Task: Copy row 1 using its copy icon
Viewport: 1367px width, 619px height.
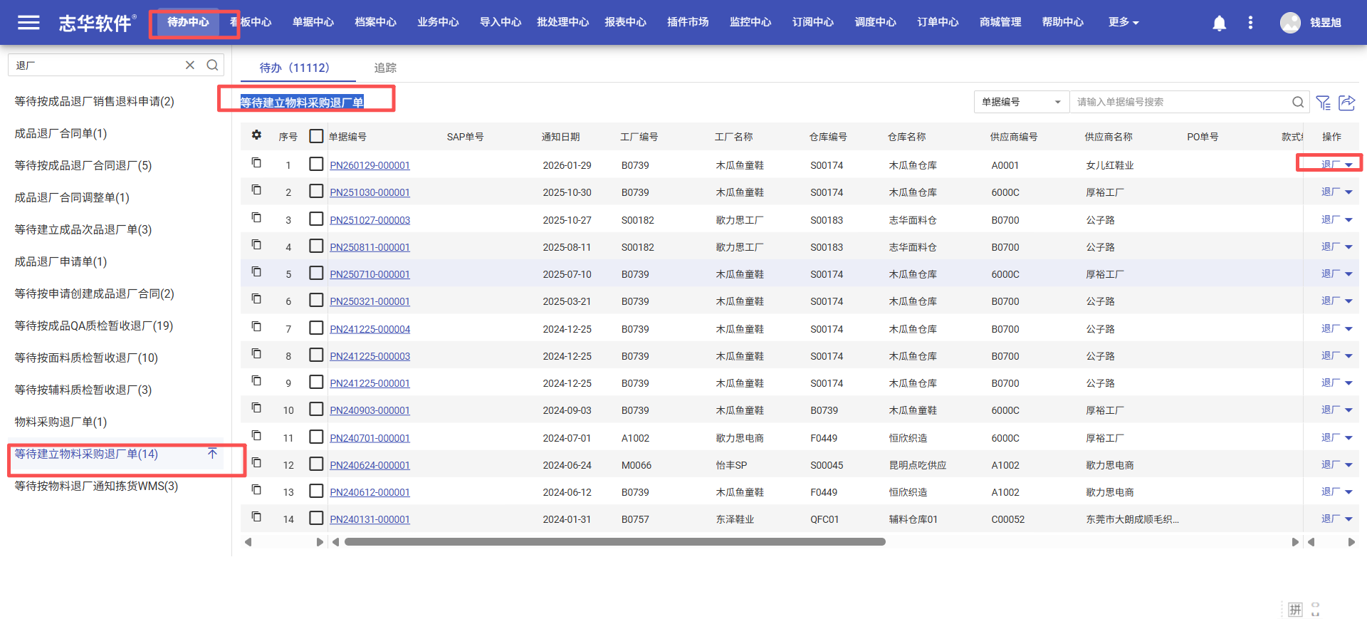Action: tap(256, 163)
